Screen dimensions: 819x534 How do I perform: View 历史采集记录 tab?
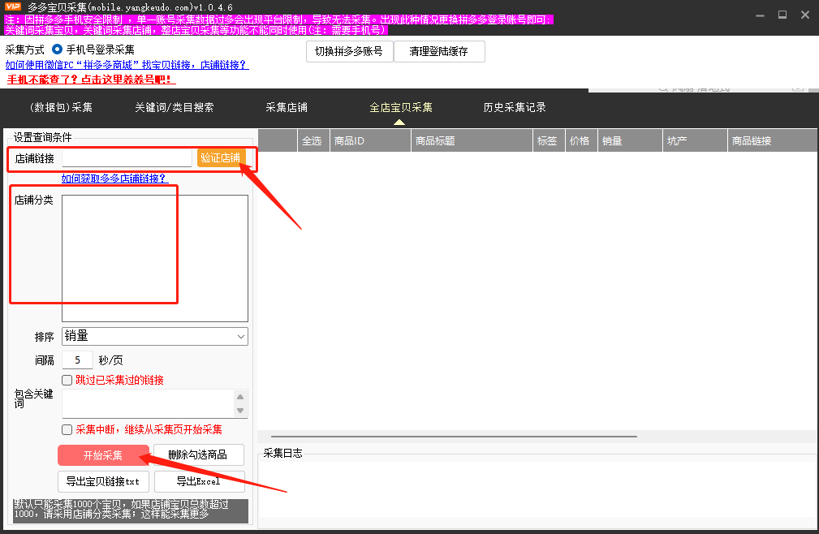pyautogui.click(x=515, y=108)
